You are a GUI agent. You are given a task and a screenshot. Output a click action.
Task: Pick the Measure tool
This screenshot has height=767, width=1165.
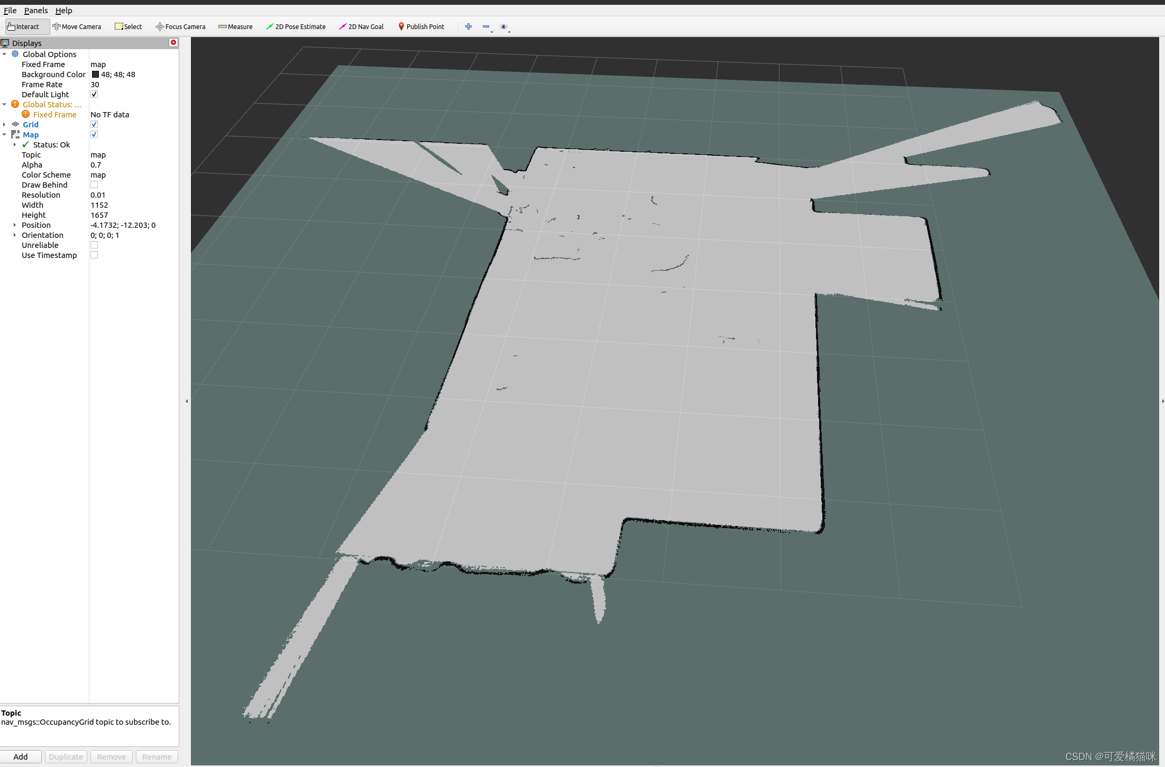(x=235, y=26)
